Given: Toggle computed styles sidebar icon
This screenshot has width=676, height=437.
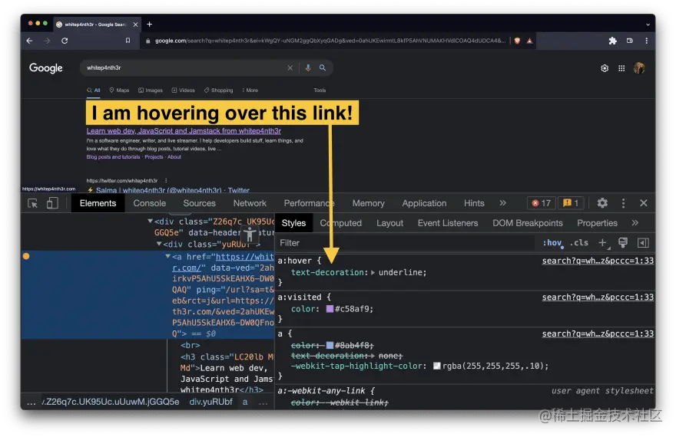Looking at the screenshot, I should coord(643,243).
